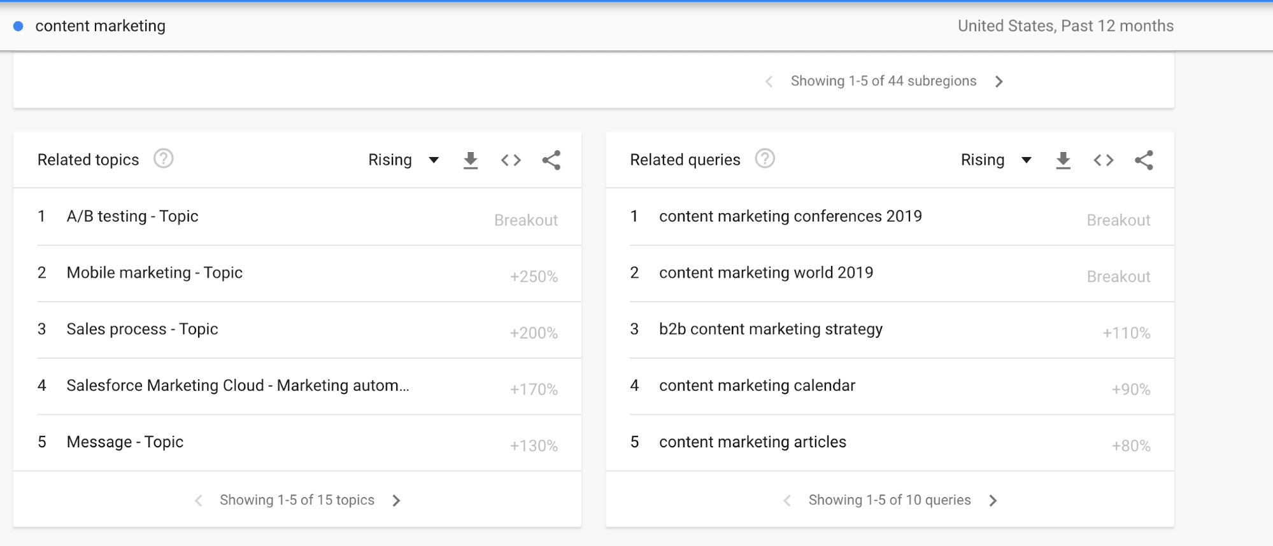Click Breakout label for A/B testing
Image resolution: width=1273 pixels, height=546 pixels.
pyautogui.click(x=526, y=220)
